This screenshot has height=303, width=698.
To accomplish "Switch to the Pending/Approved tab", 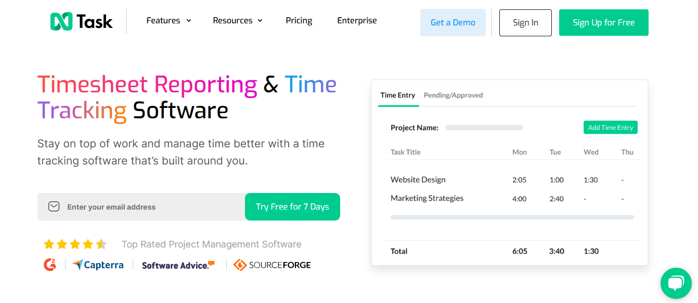I will 453,95.
